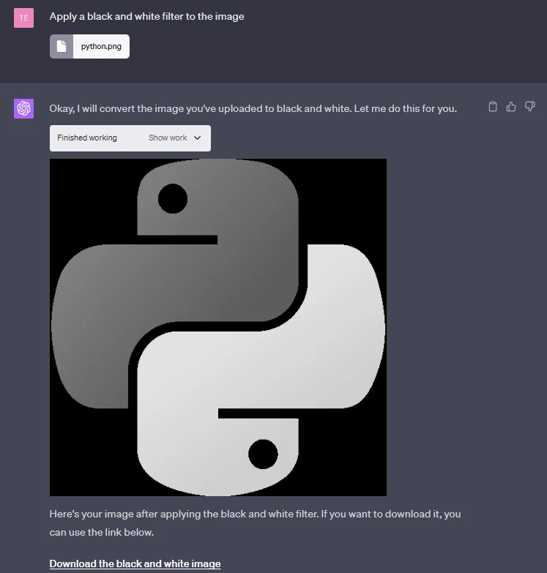This screenshot has width=547, height=573.
Task: Click the word "Okay" starting the assistant reply
Action: [62, 108]
